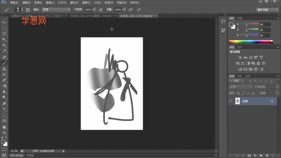Open the 基本功能 workspace dropdown

click(267, 10)
